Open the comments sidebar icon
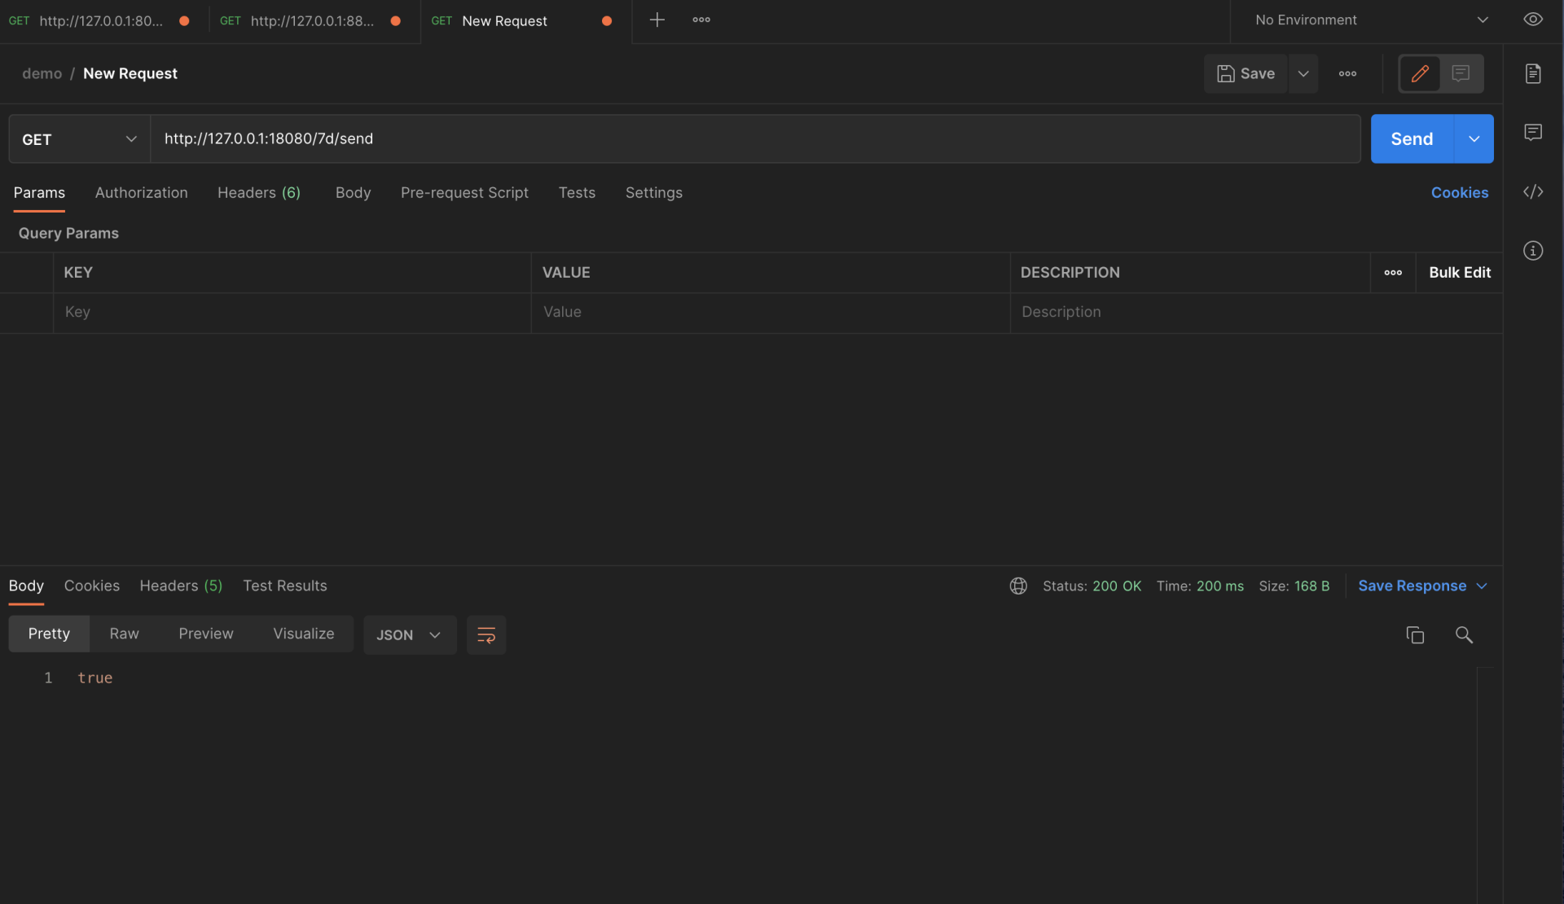 point(1533,132)
